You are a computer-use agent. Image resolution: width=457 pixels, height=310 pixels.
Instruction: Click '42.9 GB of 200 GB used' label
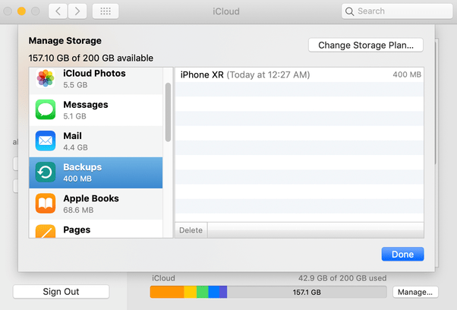point(342,278)
